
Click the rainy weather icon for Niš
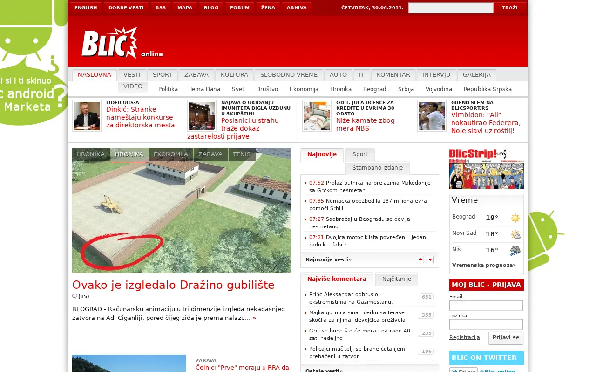tap(515, 251)
